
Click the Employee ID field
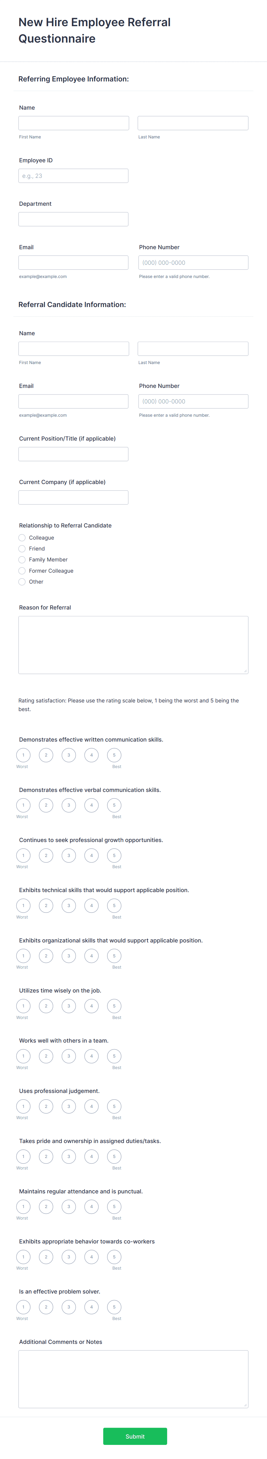tap(73, 176)
